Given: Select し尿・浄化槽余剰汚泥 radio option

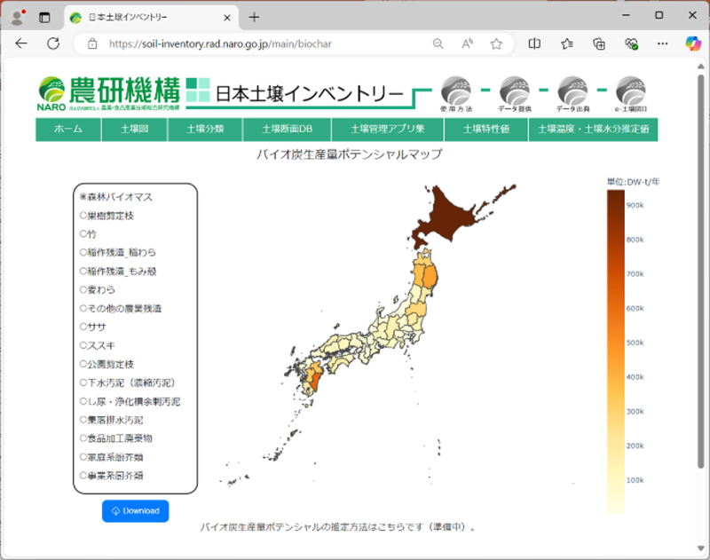Looking at the screenshot, I should (x=83, y=401).
